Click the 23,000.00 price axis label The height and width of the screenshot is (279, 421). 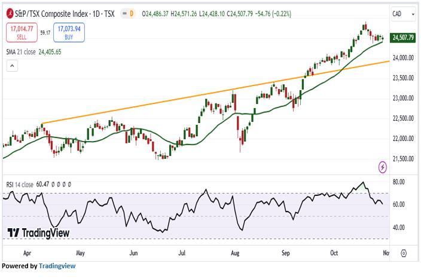click(x=403, y=98)
